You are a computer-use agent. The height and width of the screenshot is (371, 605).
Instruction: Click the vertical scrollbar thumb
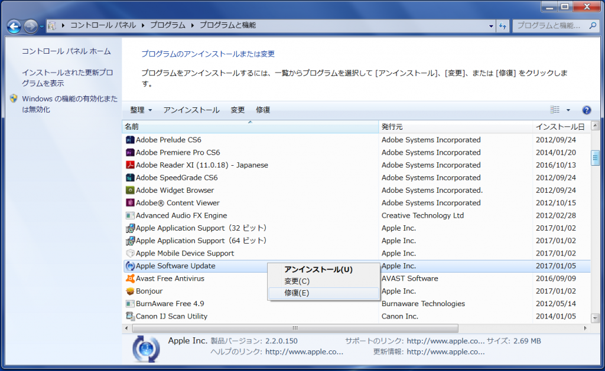[x=595, y=157]
